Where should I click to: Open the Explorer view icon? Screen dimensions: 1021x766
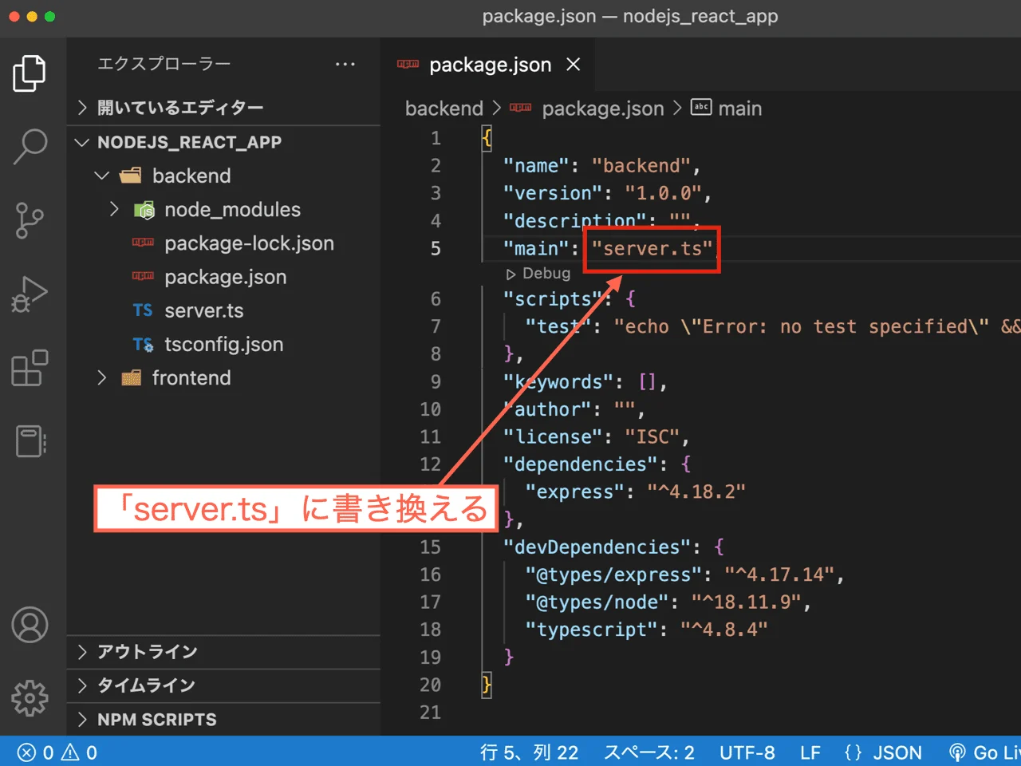[x=30, y=73]
